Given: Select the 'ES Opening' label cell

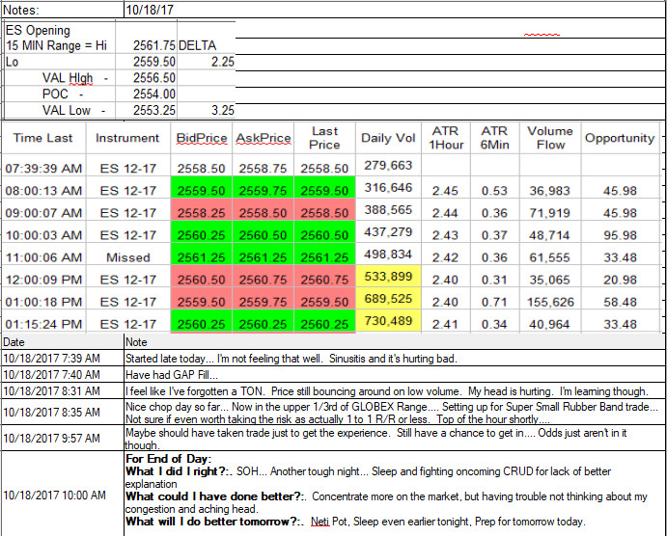Looking at the screenshot, I should 38,30.
